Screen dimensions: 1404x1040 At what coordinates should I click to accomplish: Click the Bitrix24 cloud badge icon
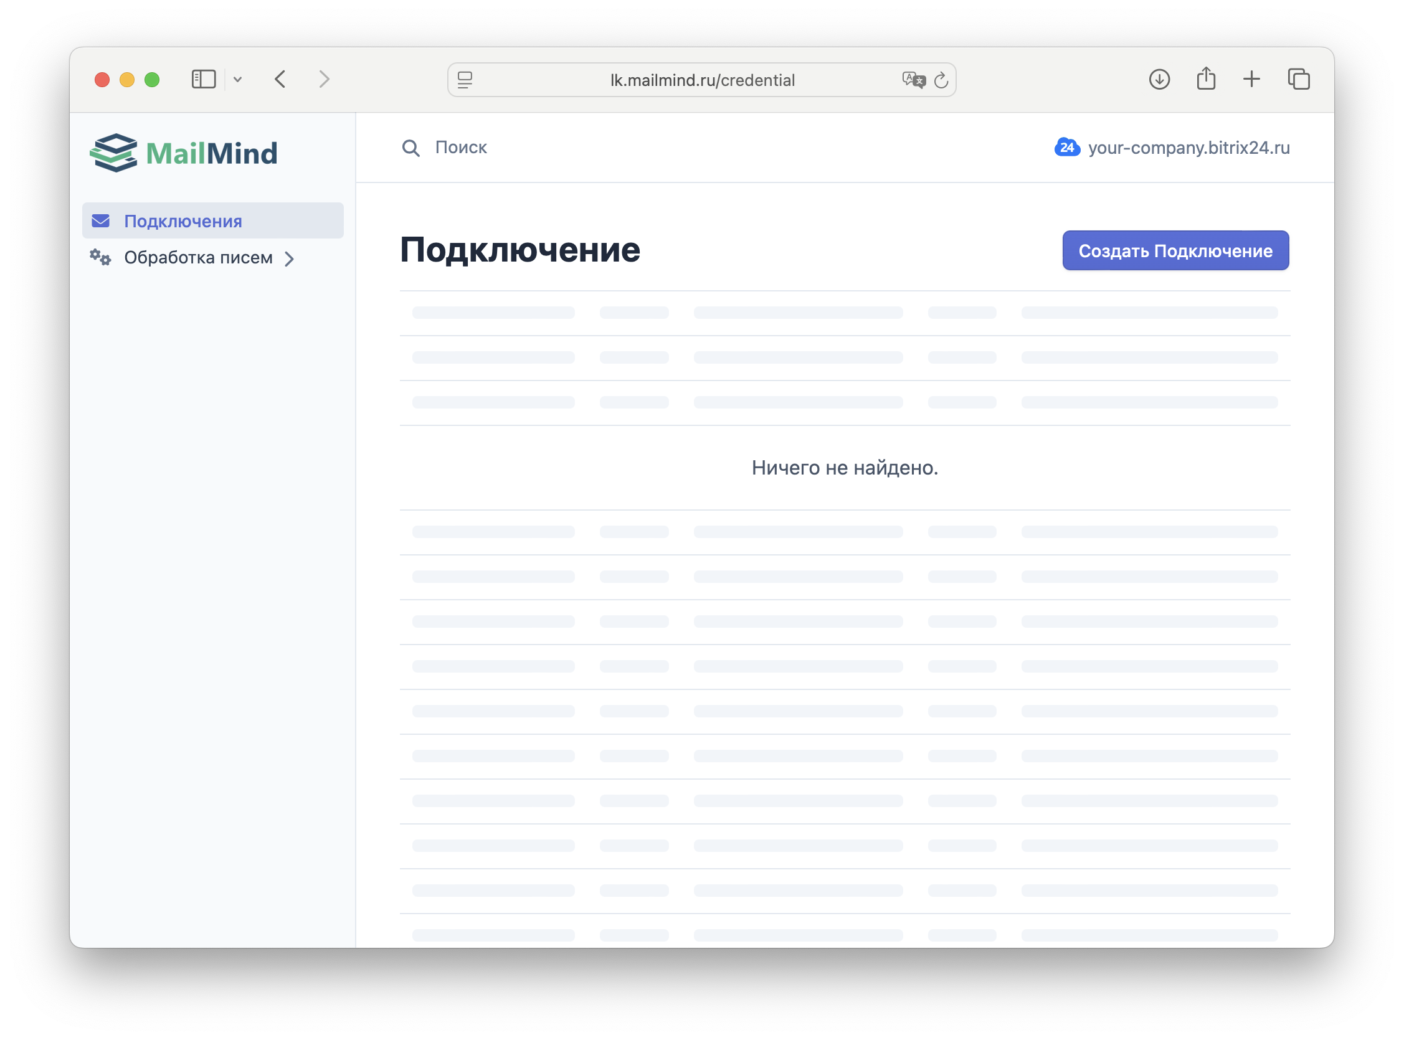click(1068, 148)
